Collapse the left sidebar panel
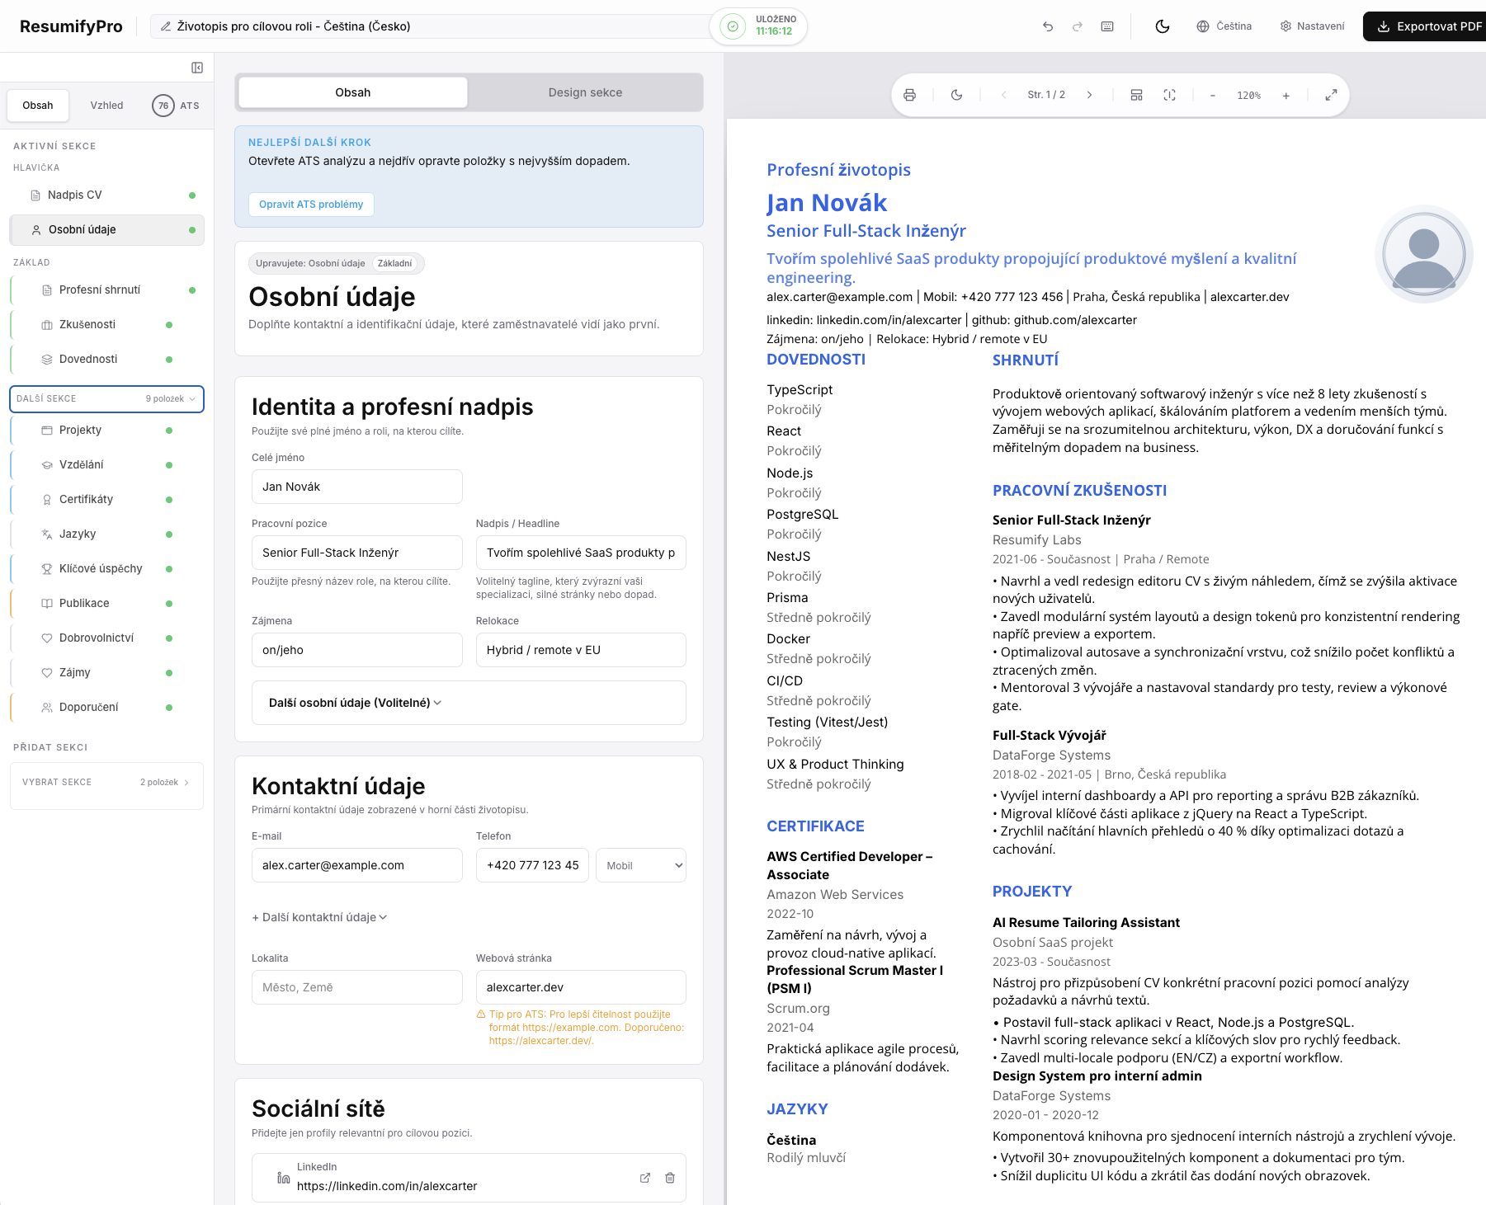The image size is (1486, 1205). click(197, 68)
